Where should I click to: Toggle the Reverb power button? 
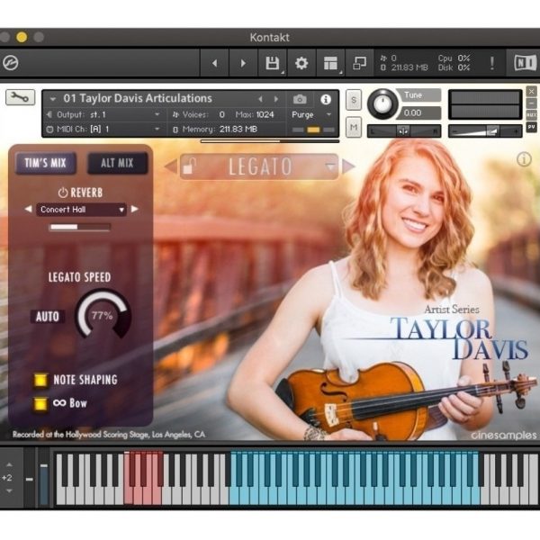tap(63, 193)
